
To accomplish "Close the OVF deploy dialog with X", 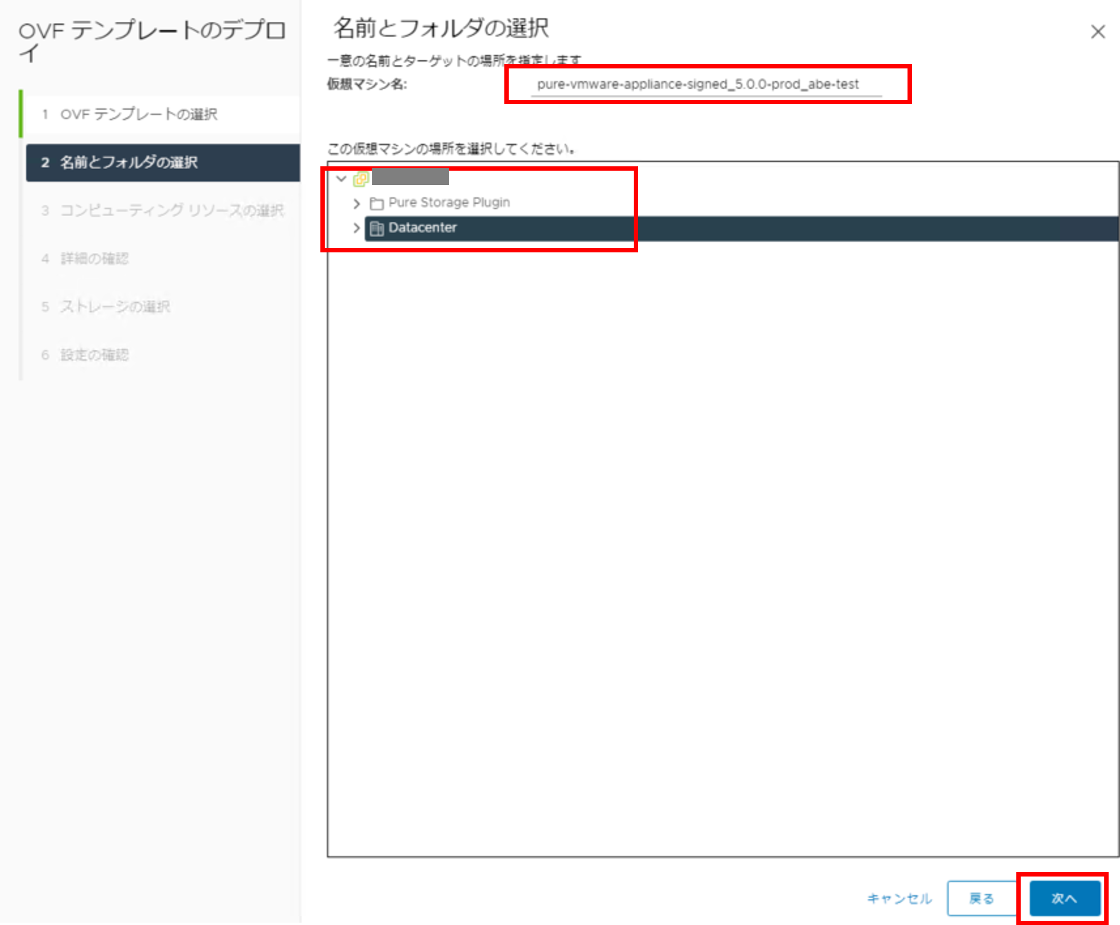I will [1098, 32].
